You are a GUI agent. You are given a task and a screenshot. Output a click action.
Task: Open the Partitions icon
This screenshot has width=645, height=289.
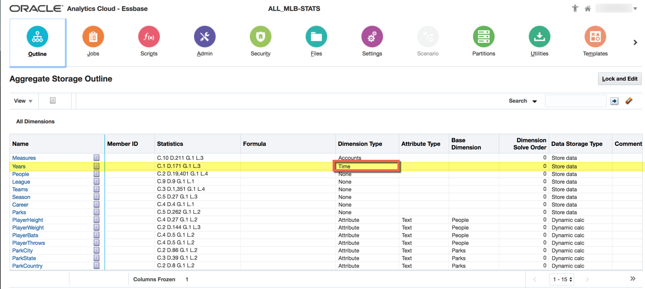point(484,37)
